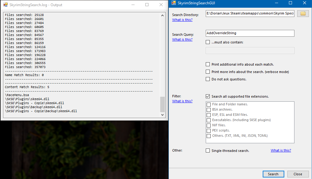Select the '\RaceMenu.bsa' result line

[17, 95]
